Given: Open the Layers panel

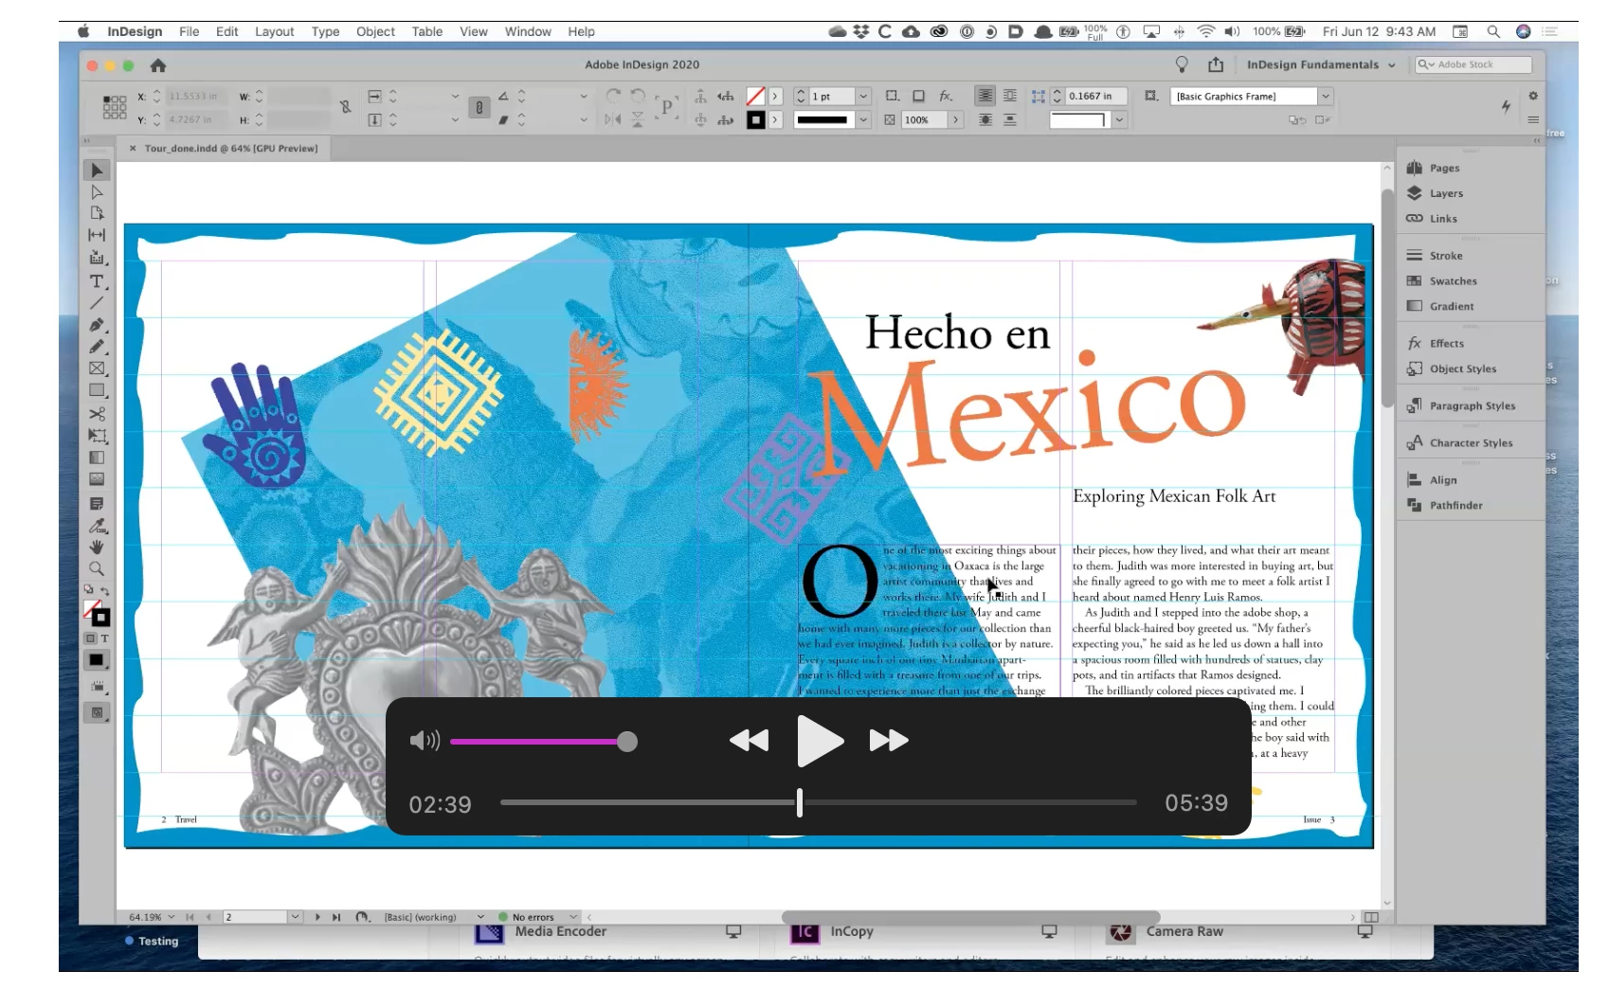Looking at the screenshot, I should click(x=1446, y=193).
